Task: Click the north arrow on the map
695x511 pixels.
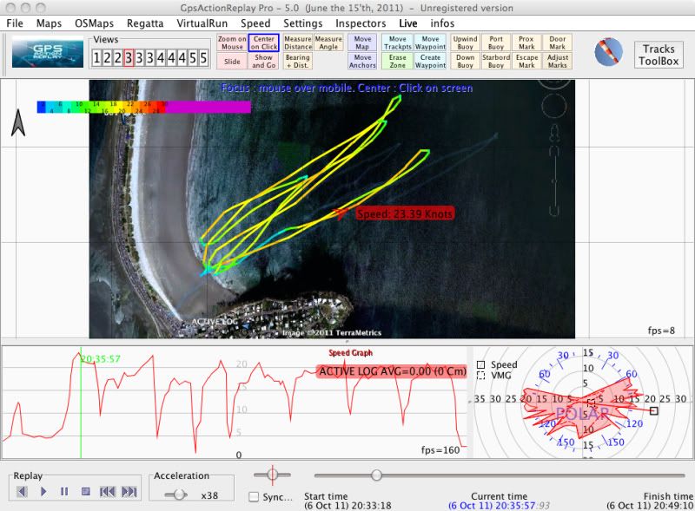Action: click(x=18, y=122)
